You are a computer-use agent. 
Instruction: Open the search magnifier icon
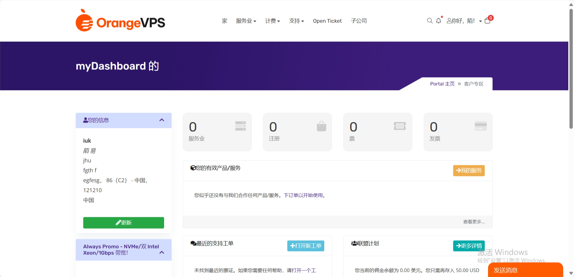[430, 20]
